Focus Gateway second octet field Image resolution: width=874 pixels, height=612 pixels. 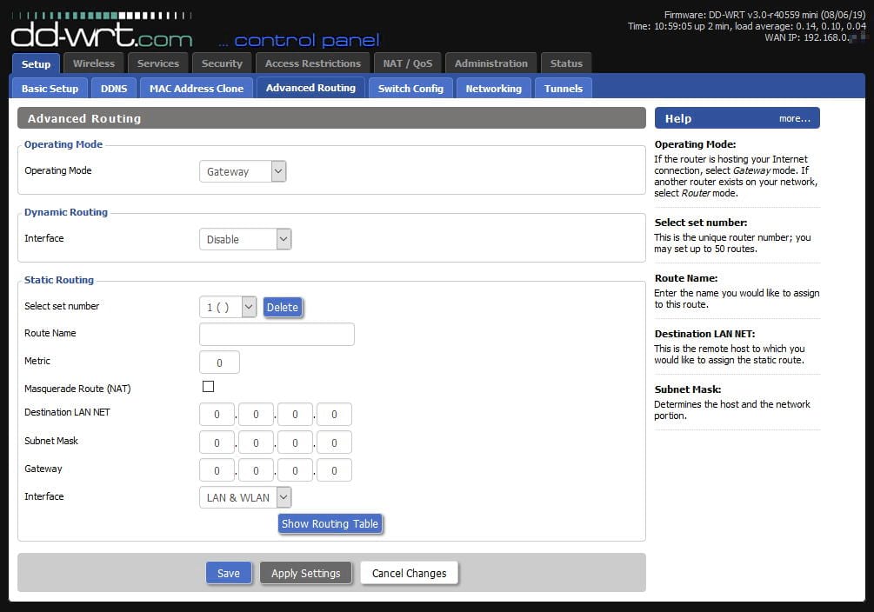click(x=256, y=470)
